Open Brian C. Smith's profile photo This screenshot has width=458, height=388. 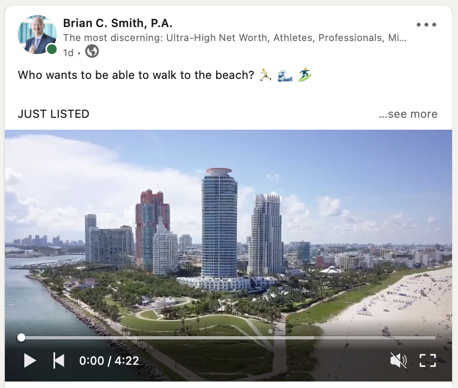pyautogui.click(x=37, y=35)
